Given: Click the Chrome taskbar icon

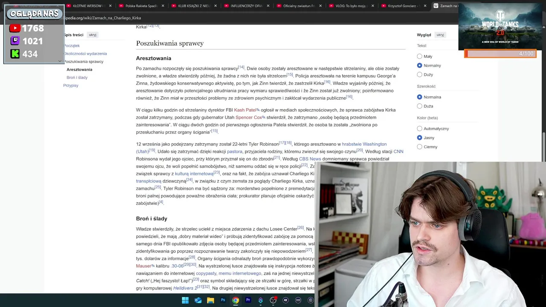Looking at the screenshot, I should coord(235,300).
